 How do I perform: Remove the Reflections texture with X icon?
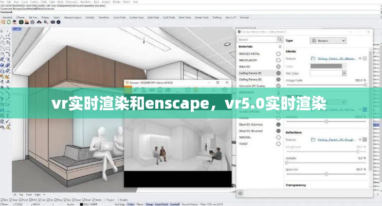click(359, 139)
